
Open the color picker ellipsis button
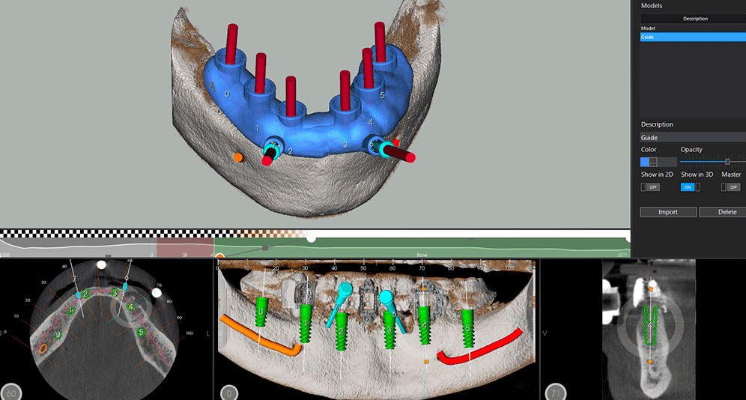653,162
